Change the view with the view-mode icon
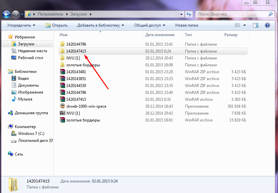This screenshot has height=193, width=278. 238,25
